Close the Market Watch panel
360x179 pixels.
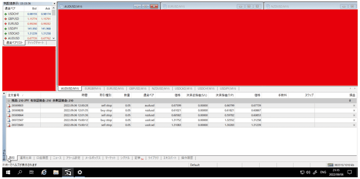pos(54,3)
